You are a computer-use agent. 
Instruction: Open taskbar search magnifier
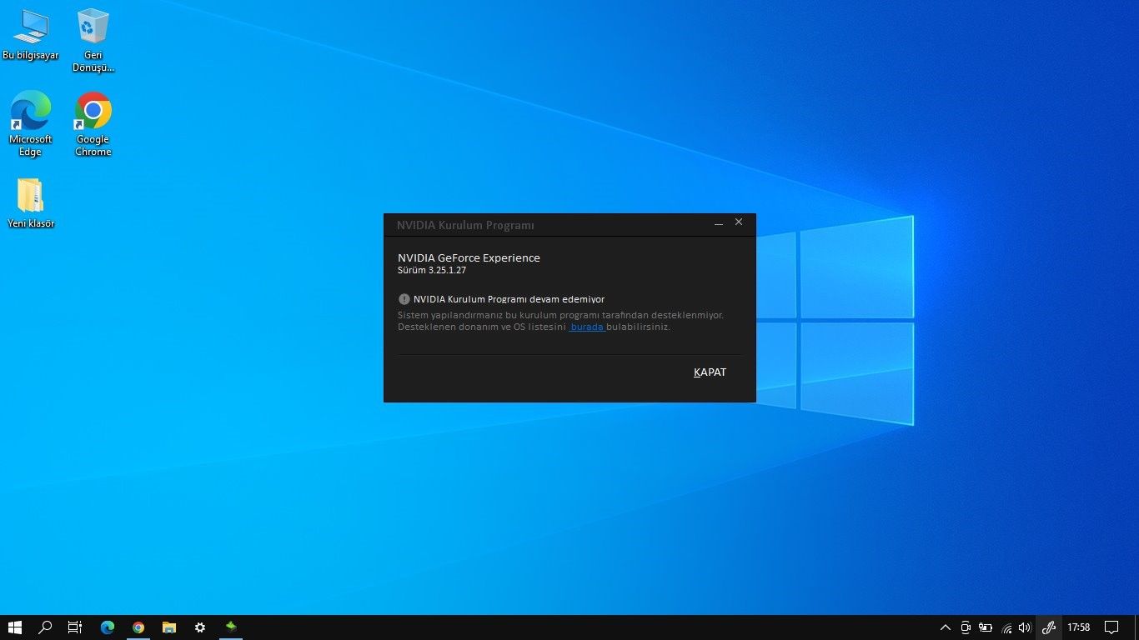pyautogui.click(x=46, y=627)
